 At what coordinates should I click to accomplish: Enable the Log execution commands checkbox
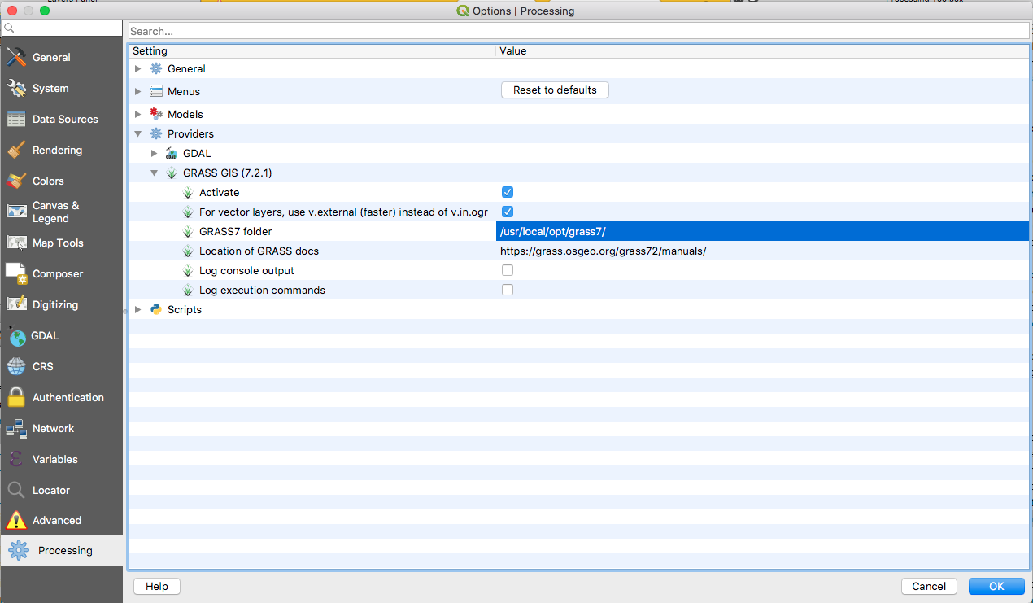508,291
